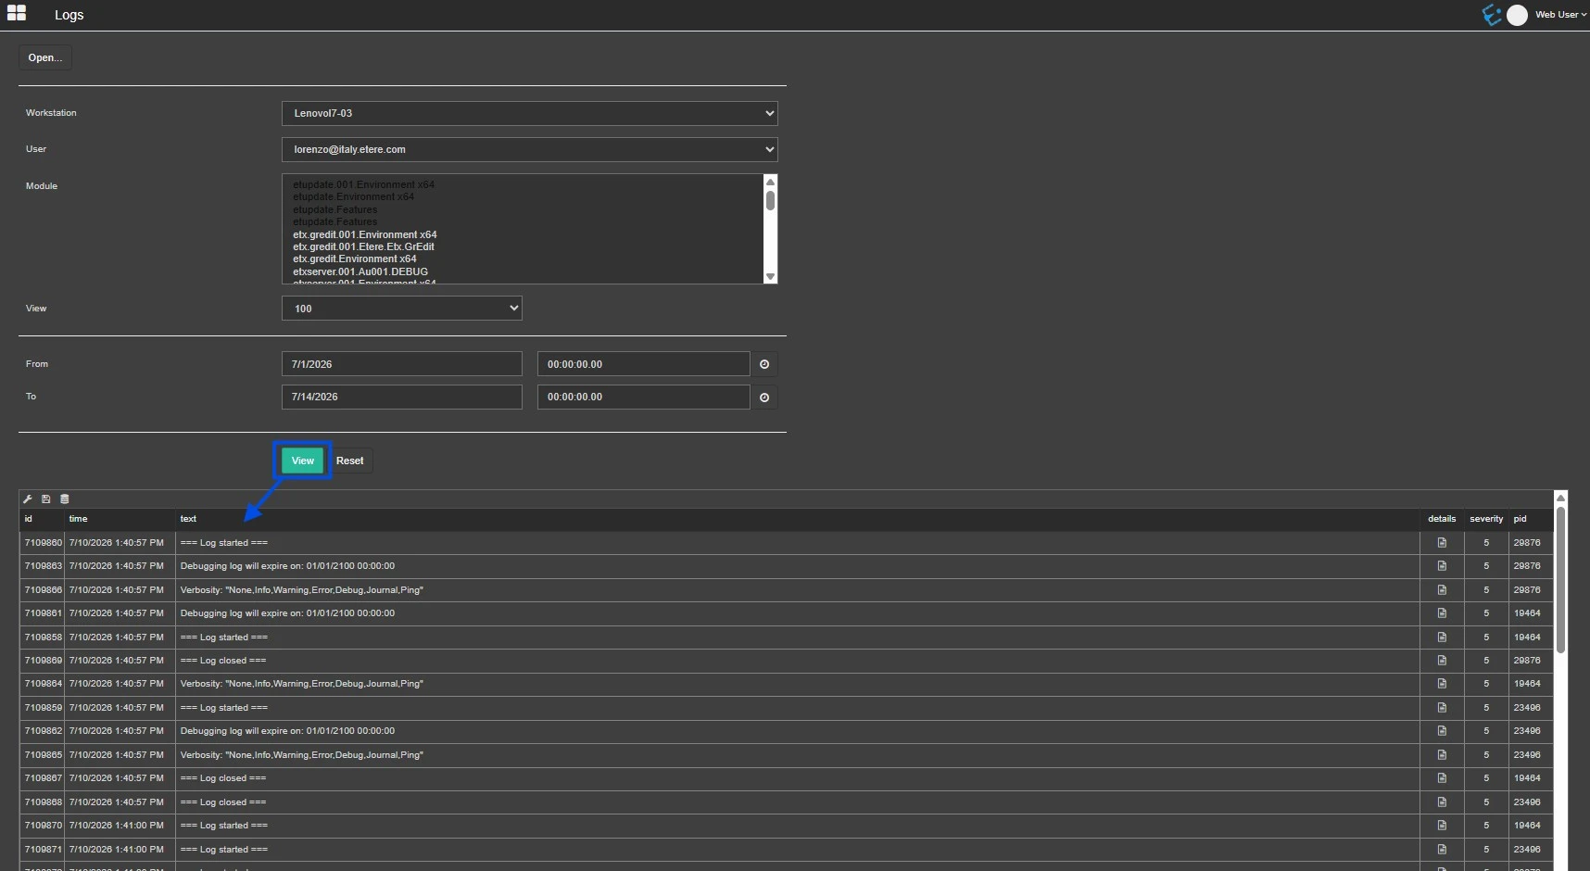Click id cell 7109860

[43, 543]
